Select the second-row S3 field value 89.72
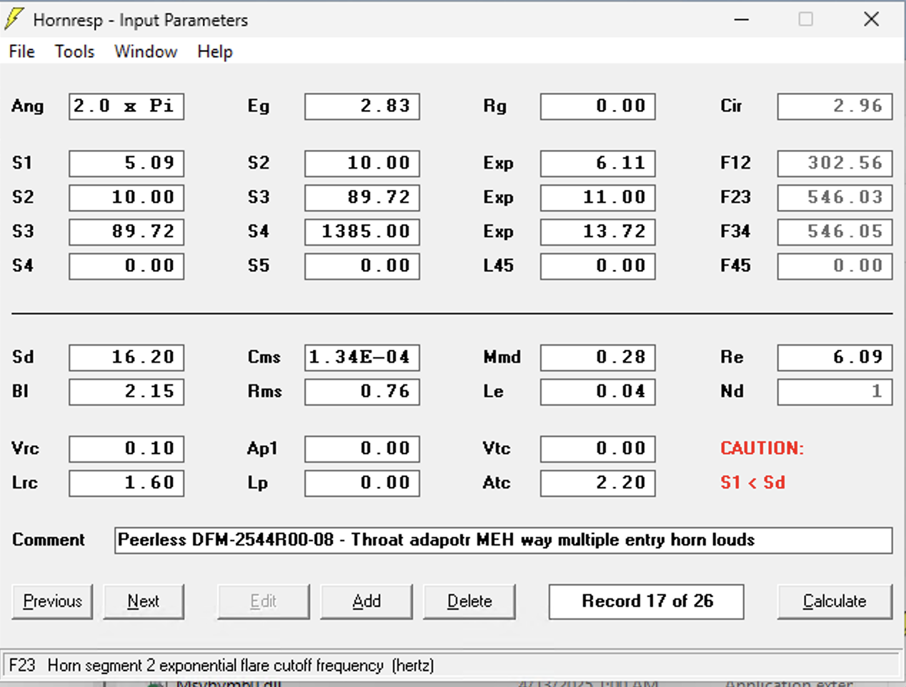The width and height of the screenshot is (906, 687). point(362,198)
